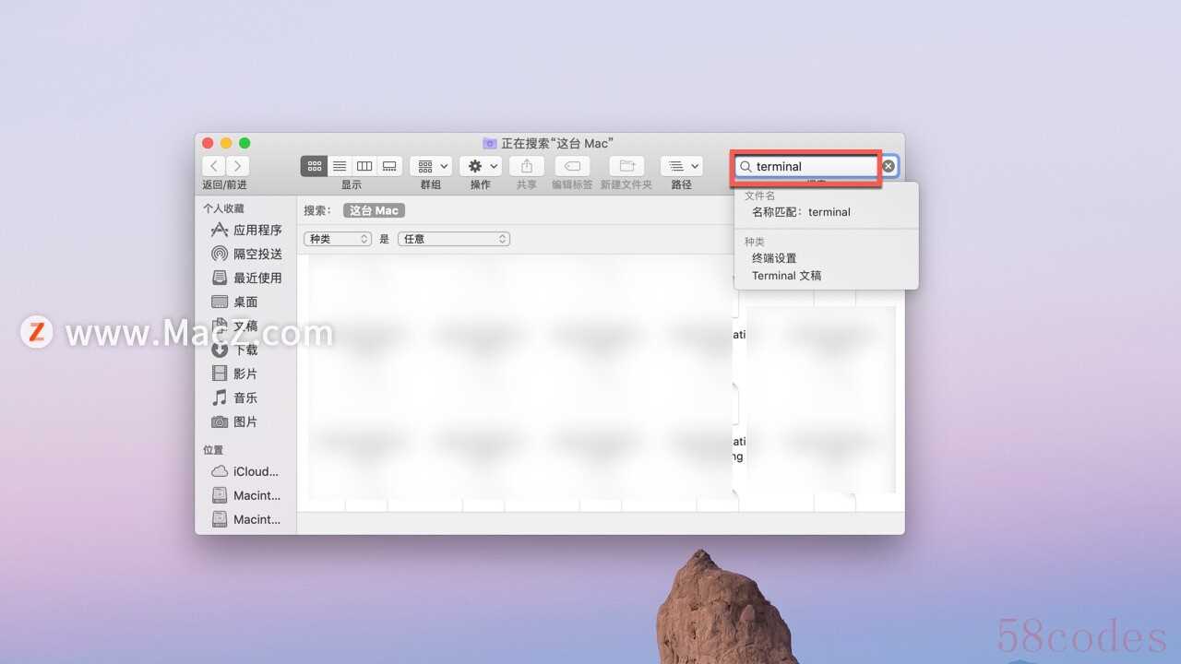
Task: Open 影片 in the sidebar
Action: (x=235, y=373)
